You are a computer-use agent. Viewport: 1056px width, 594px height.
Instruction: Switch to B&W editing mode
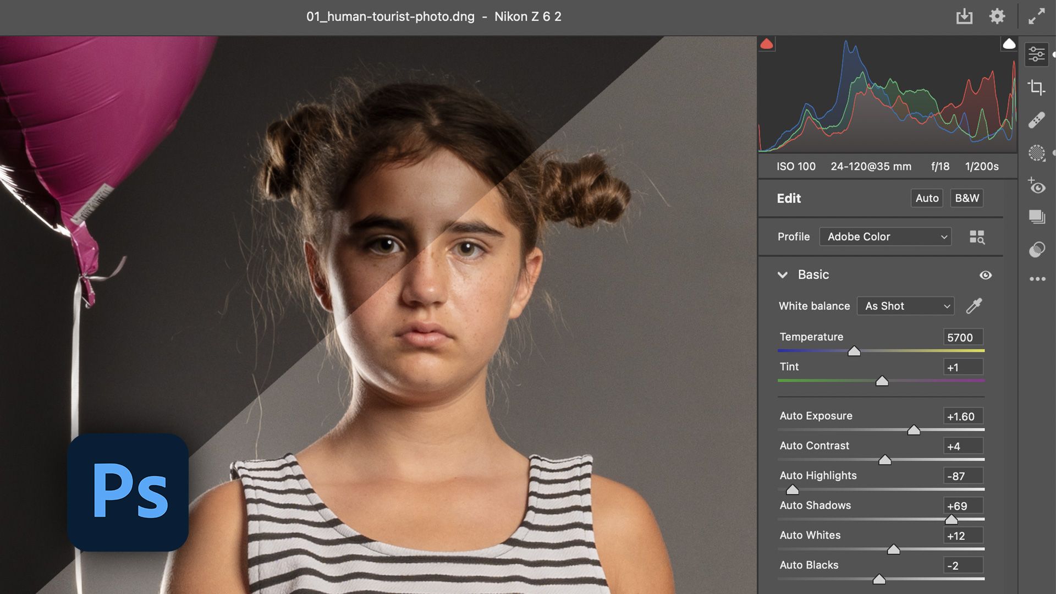[966, 198]
